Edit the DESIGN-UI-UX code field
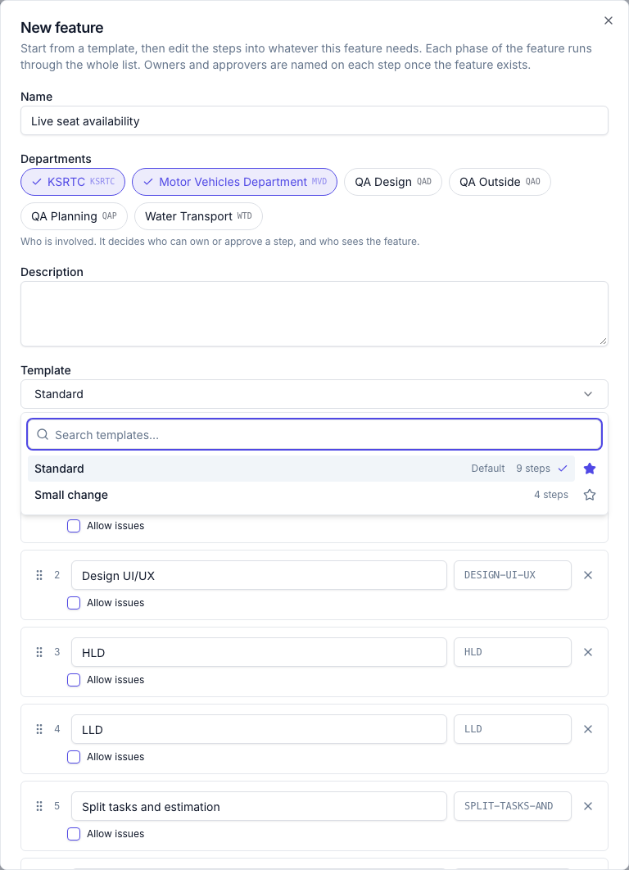 tap(513, 575)
